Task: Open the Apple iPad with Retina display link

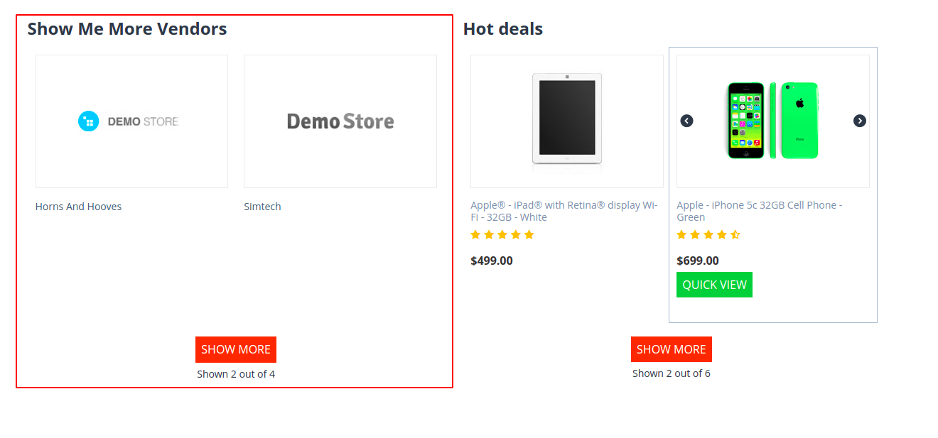Action: pos(564,211)
